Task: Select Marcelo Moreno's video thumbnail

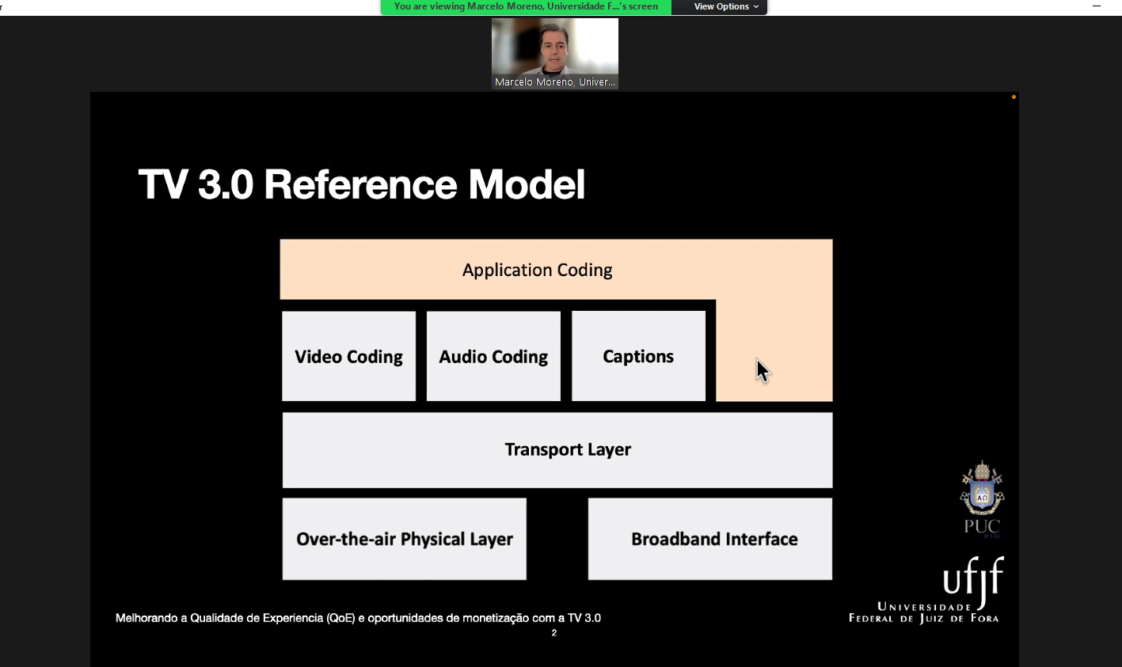Action: tap(554, 53)
